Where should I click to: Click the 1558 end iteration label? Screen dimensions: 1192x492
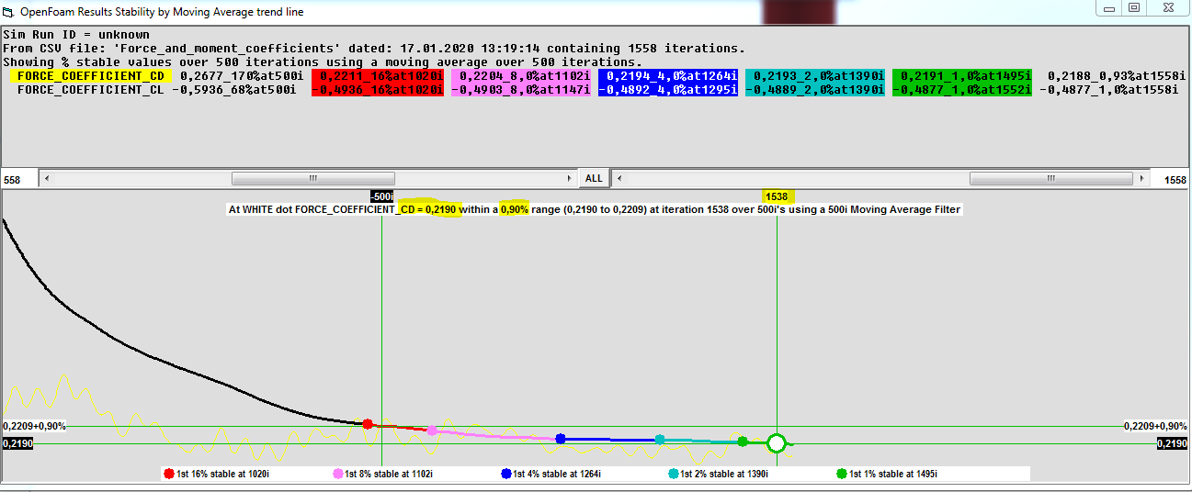[1174, 180]
